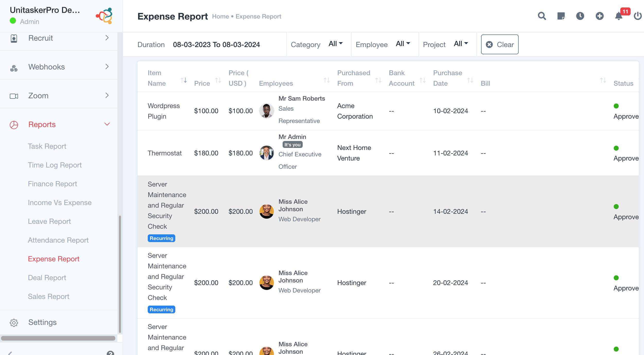Open Task Report menu item

coord(47,146)
